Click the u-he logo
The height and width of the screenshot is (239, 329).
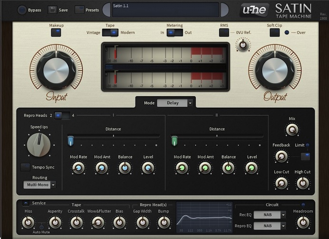(x=254, y=10)
